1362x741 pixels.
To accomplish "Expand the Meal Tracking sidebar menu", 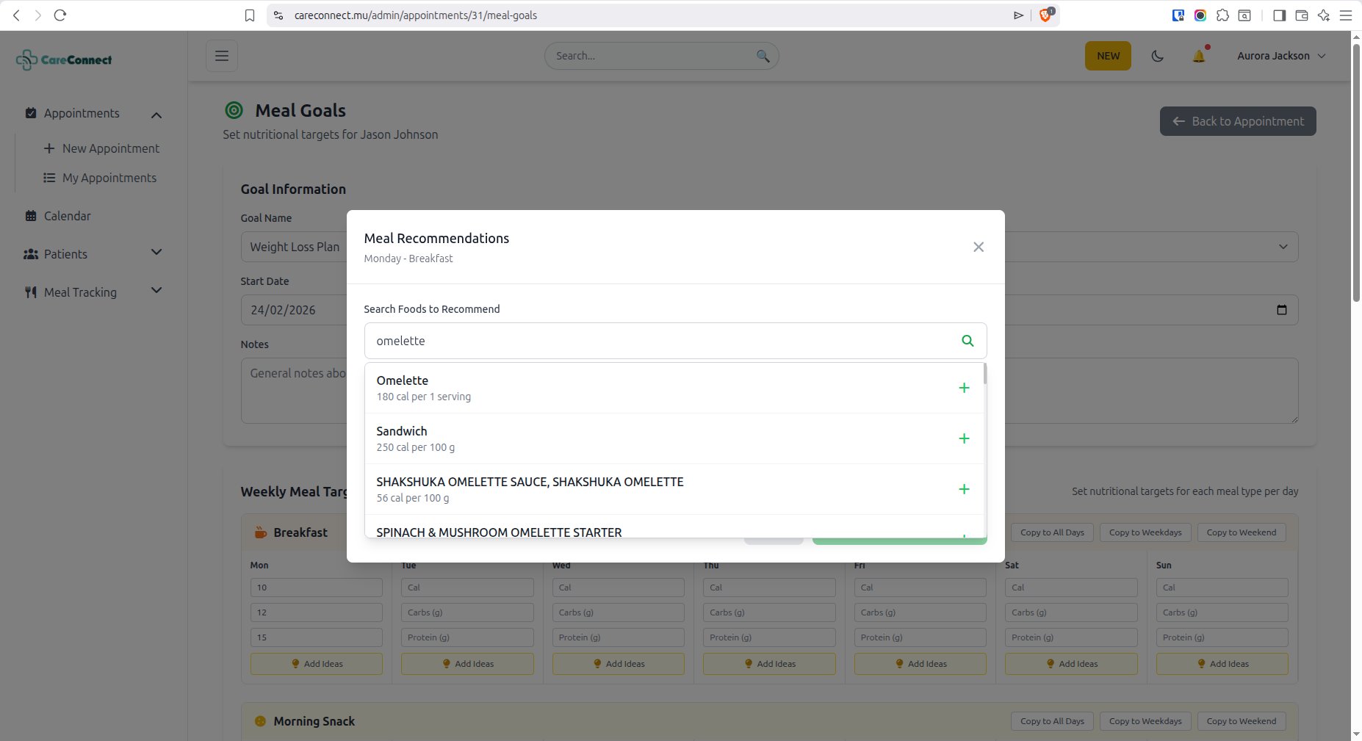I will [156, 292].
